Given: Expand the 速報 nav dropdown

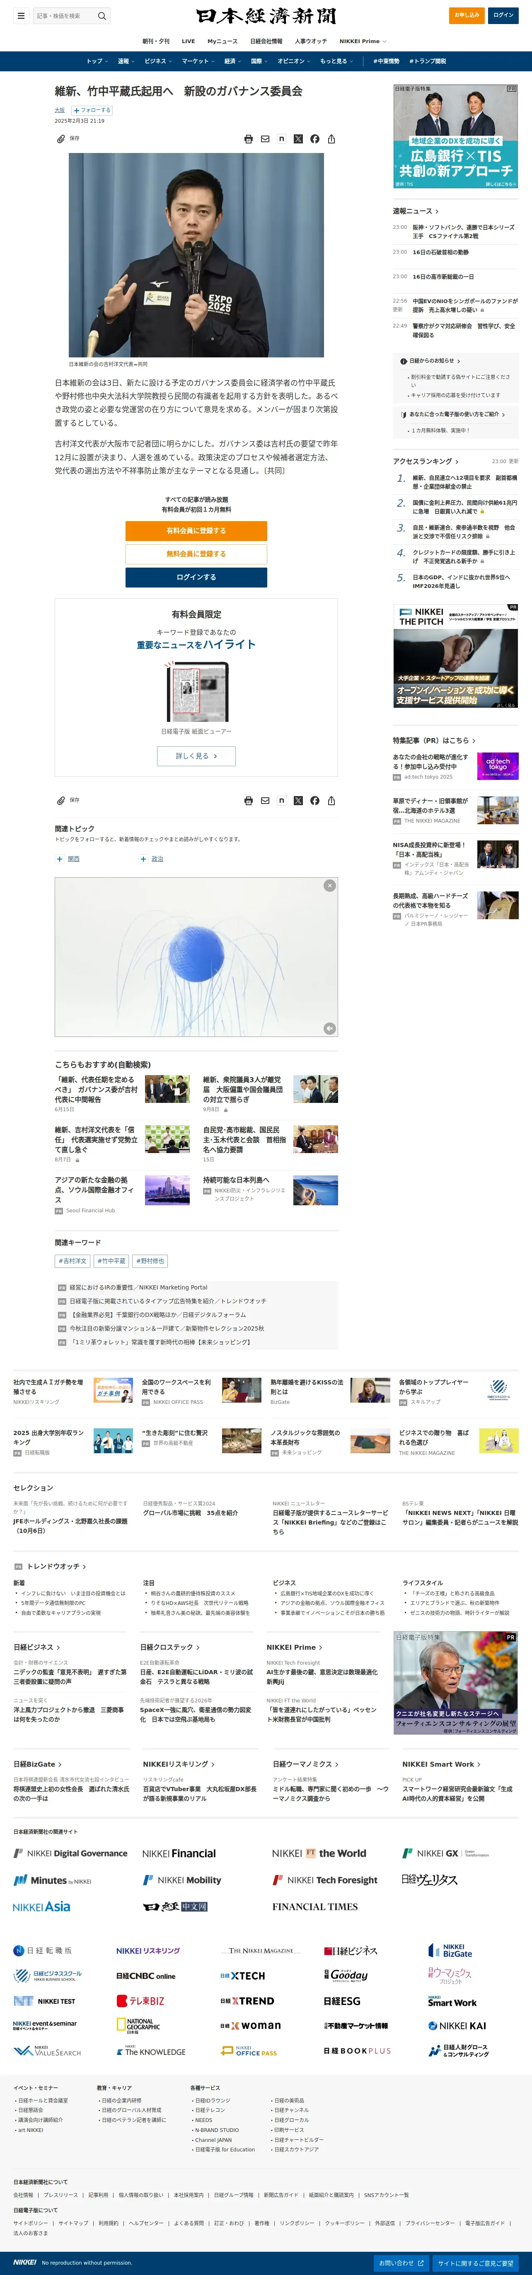Looking at the screenshot, I should point(126,61).
